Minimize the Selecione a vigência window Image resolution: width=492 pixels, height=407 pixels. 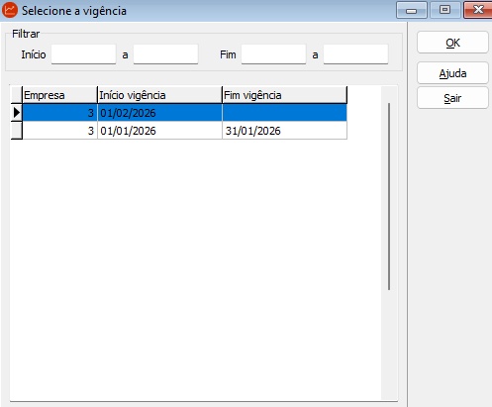[412, 10]
